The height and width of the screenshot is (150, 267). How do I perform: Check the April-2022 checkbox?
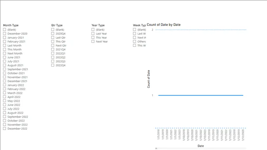coord(5,97)
